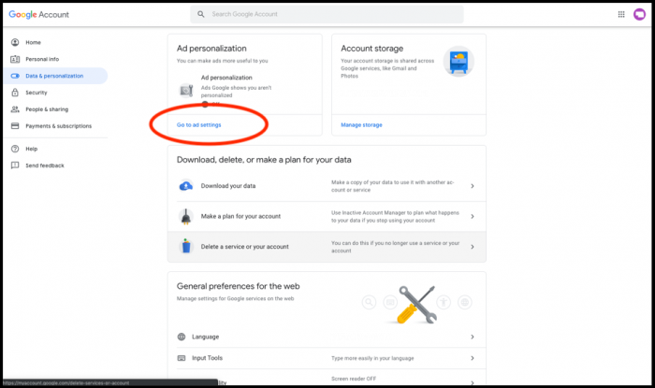Expand Delete a service or your account chevron
Screen dimensions: 655x388
(x=473, y=247)
